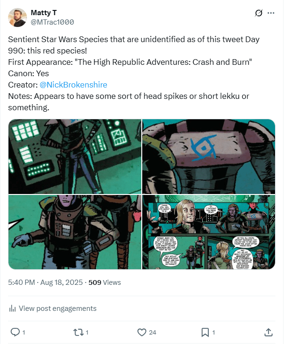Open the top-left control panel image
Viewport: 284px width, 344px height.
tap(75, 156)
